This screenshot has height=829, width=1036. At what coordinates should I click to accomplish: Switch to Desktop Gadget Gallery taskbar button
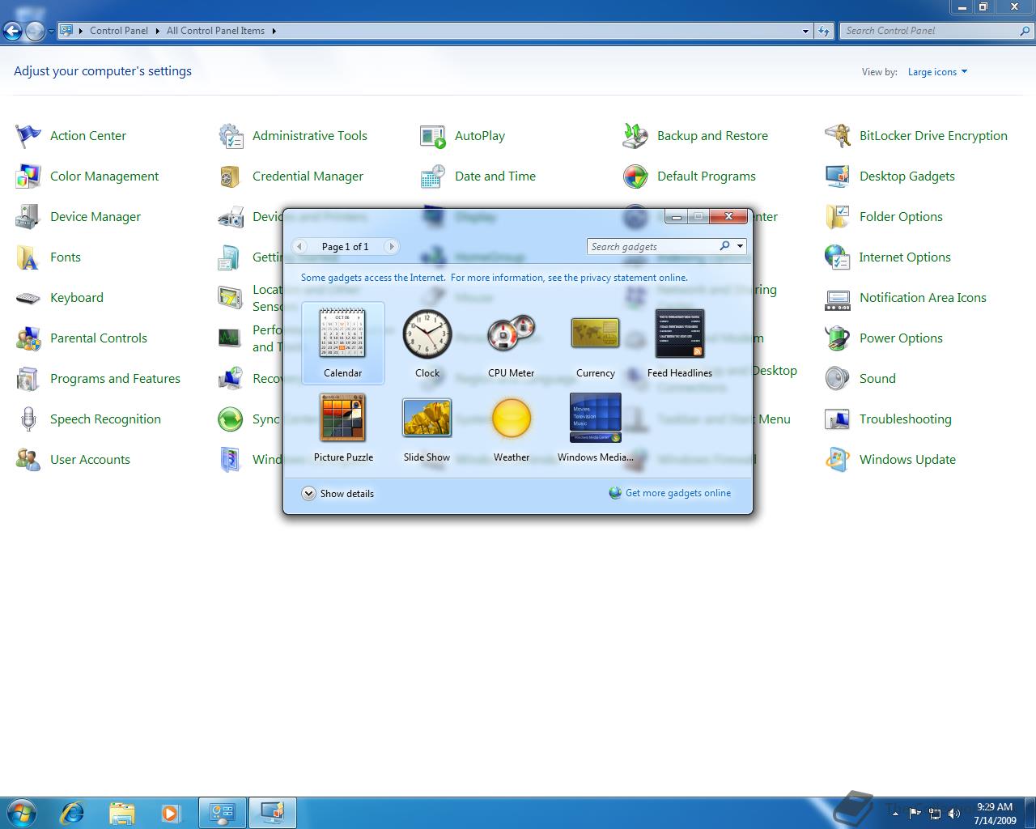pos(272,812)
